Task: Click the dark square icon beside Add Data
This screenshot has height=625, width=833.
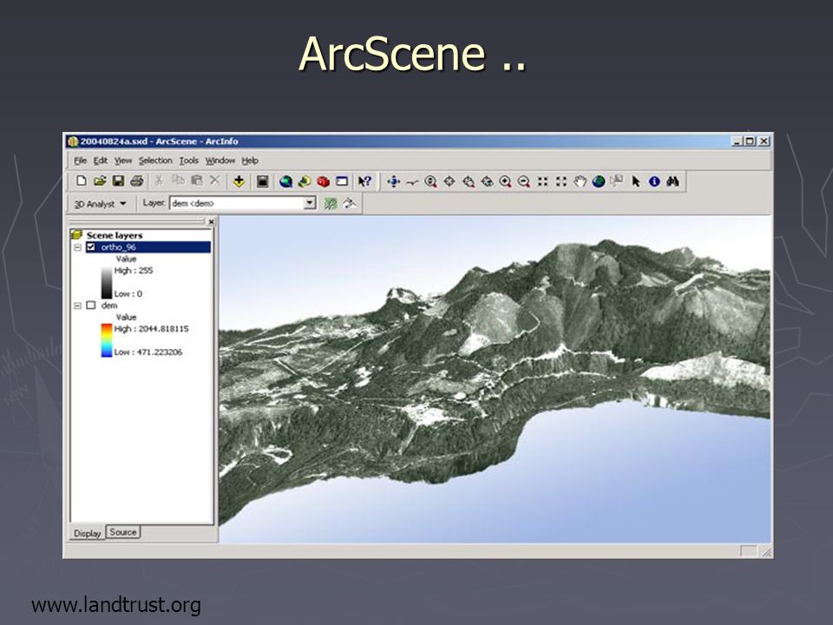Action: [x=262, y=181]
